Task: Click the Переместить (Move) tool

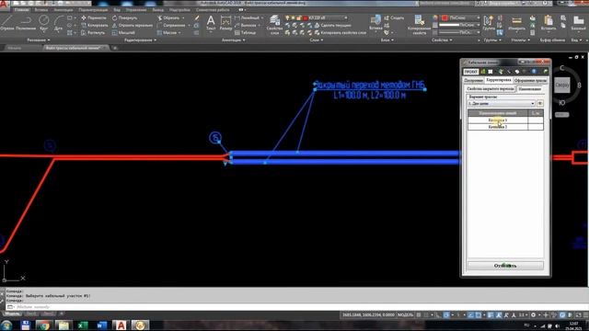Action: (x=94, y=17)
